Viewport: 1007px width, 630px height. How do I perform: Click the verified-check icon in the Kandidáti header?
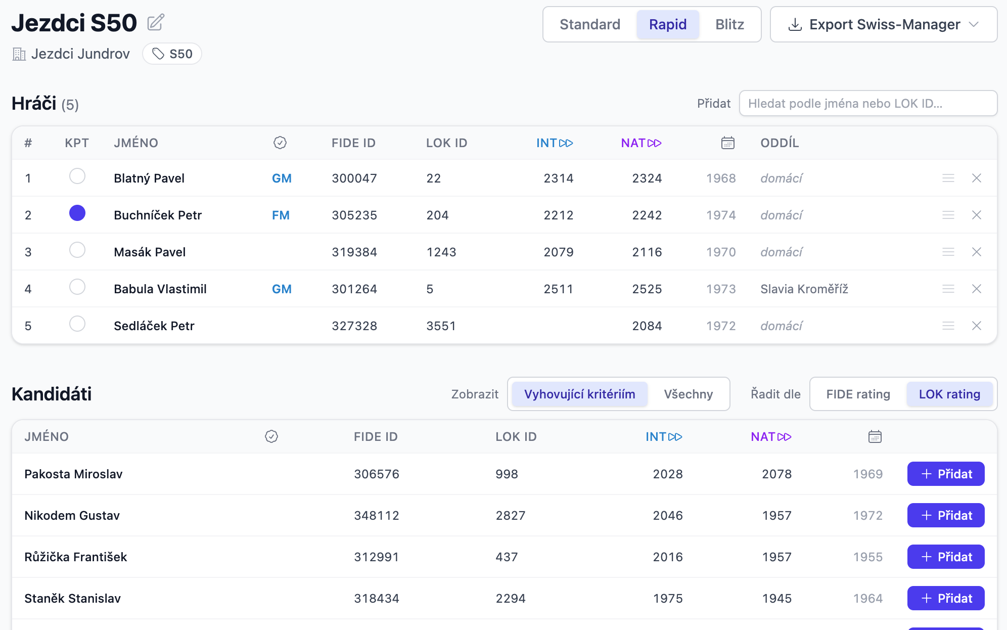pyautogui.click(x=271, y=436)
